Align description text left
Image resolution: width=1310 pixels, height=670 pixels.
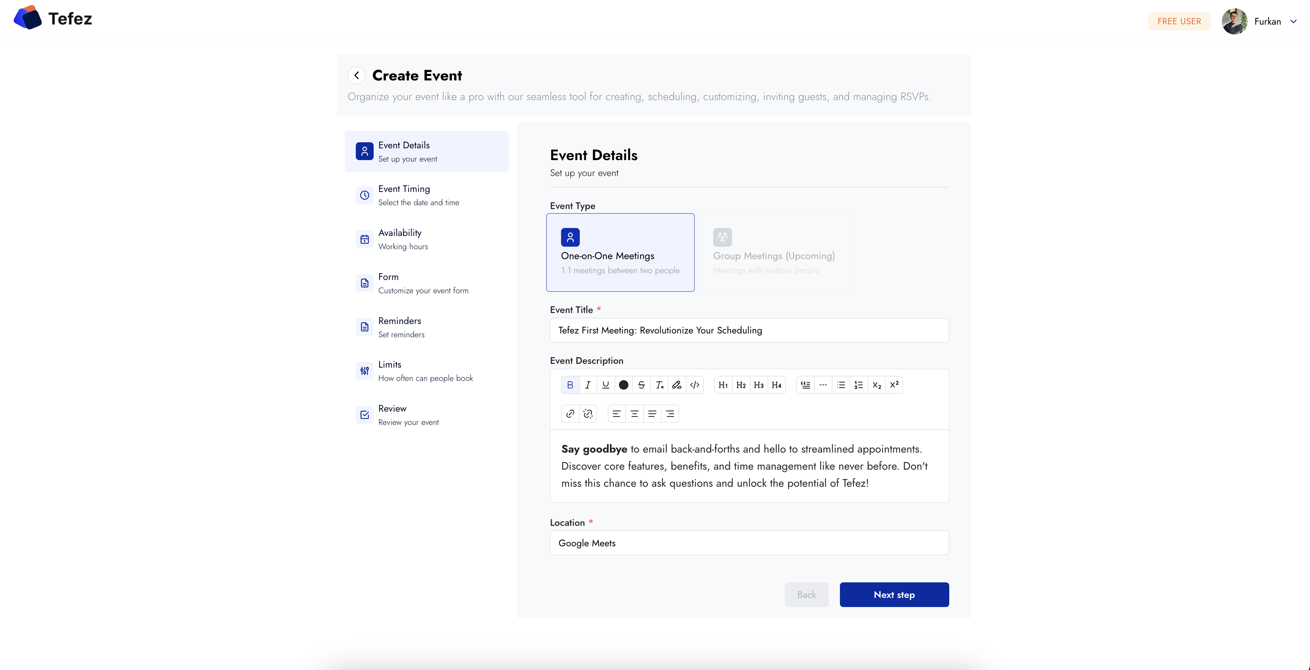click(616, 414)
